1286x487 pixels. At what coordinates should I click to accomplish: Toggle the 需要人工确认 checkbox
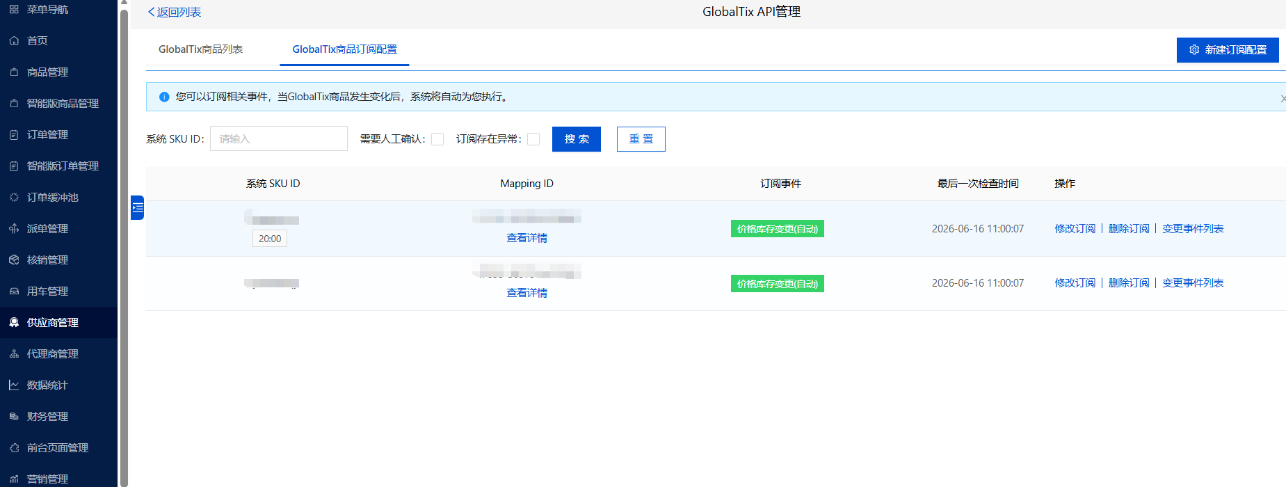[437, 139]
